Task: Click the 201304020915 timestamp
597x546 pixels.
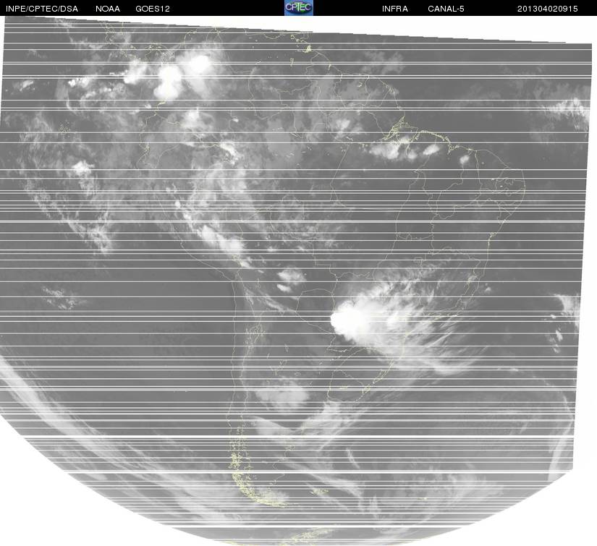Action: click(548, 9)
